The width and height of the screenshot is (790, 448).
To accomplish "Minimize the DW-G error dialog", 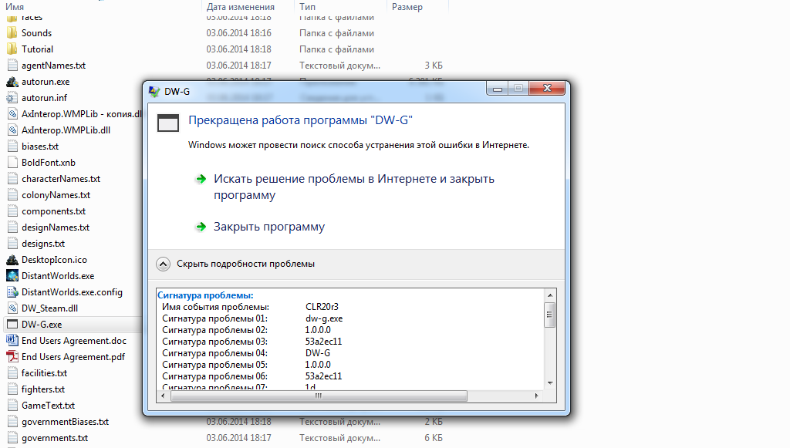I will (x=498, y=89).
